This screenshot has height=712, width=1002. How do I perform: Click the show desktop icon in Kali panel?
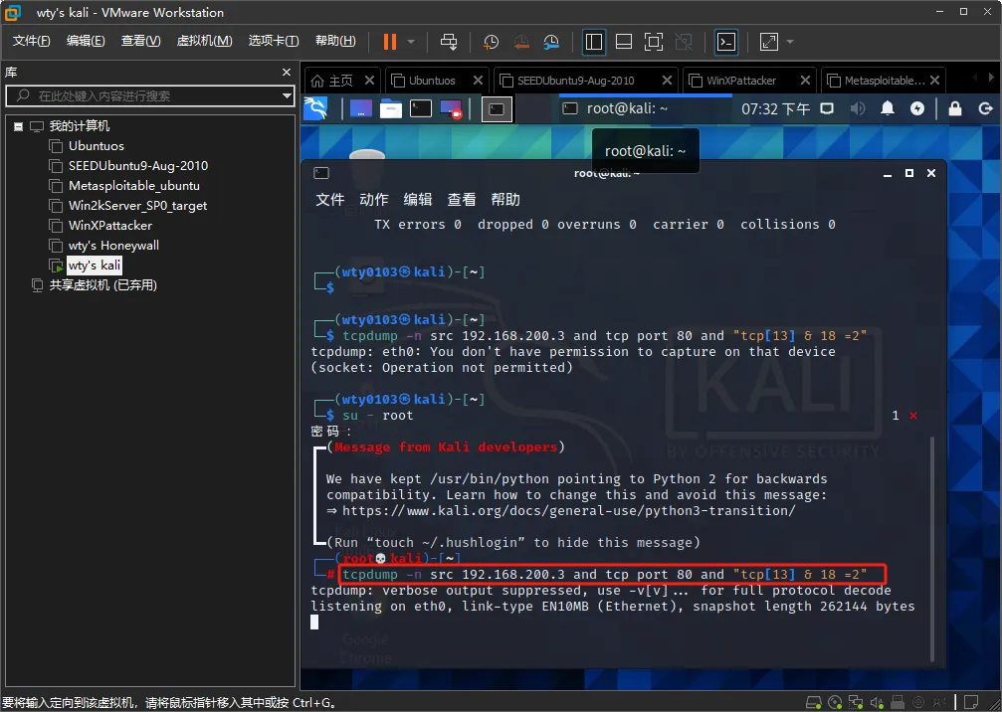coord(360,109)
